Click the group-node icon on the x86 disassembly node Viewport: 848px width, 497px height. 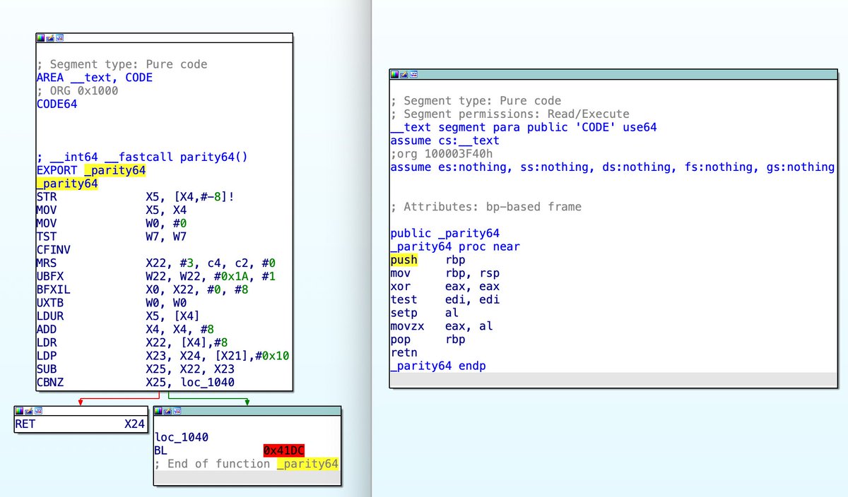pos(413,74)
